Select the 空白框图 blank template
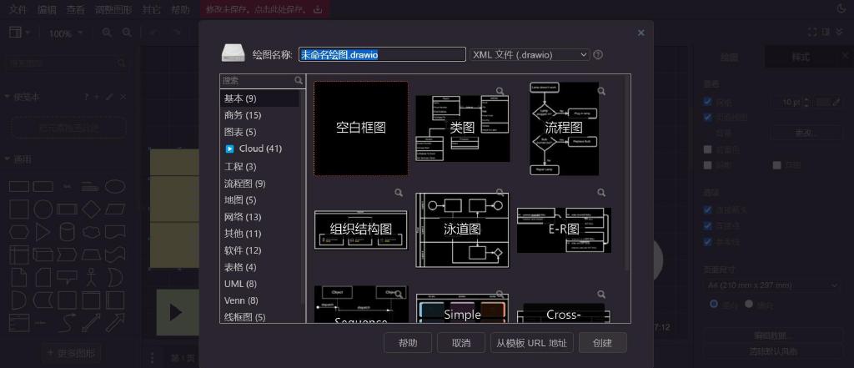Screen dimensions: 854x368 [x=361, y=129]
